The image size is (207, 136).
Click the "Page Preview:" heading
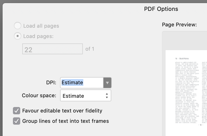(179, 25)
